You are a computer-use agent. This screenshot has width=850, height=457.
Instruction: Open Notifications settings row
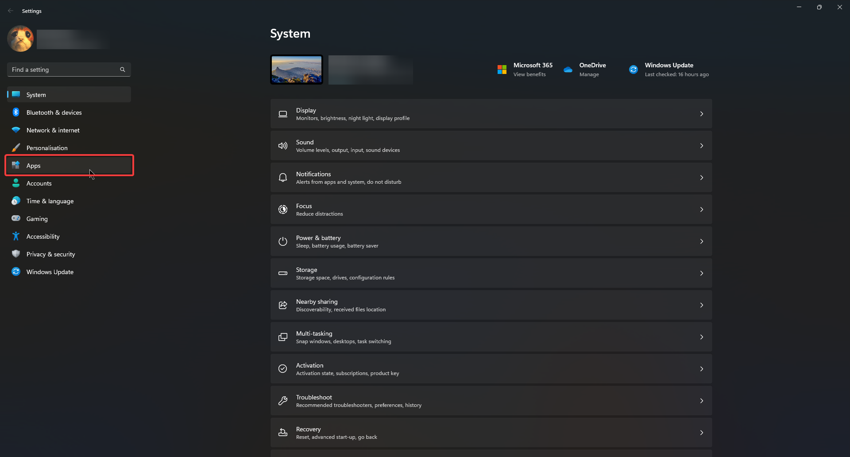tap(491, 178)
